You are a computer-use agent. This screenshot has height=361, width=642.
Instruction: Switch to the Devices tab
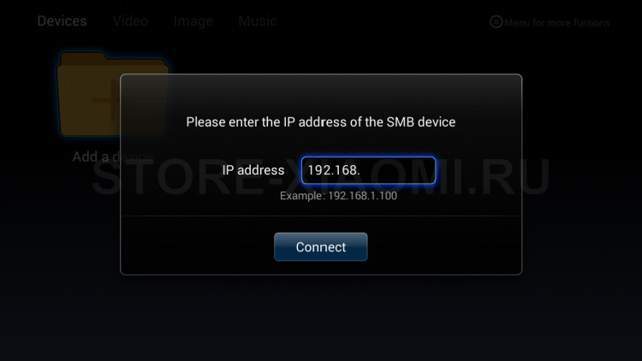tap(62, 21)
